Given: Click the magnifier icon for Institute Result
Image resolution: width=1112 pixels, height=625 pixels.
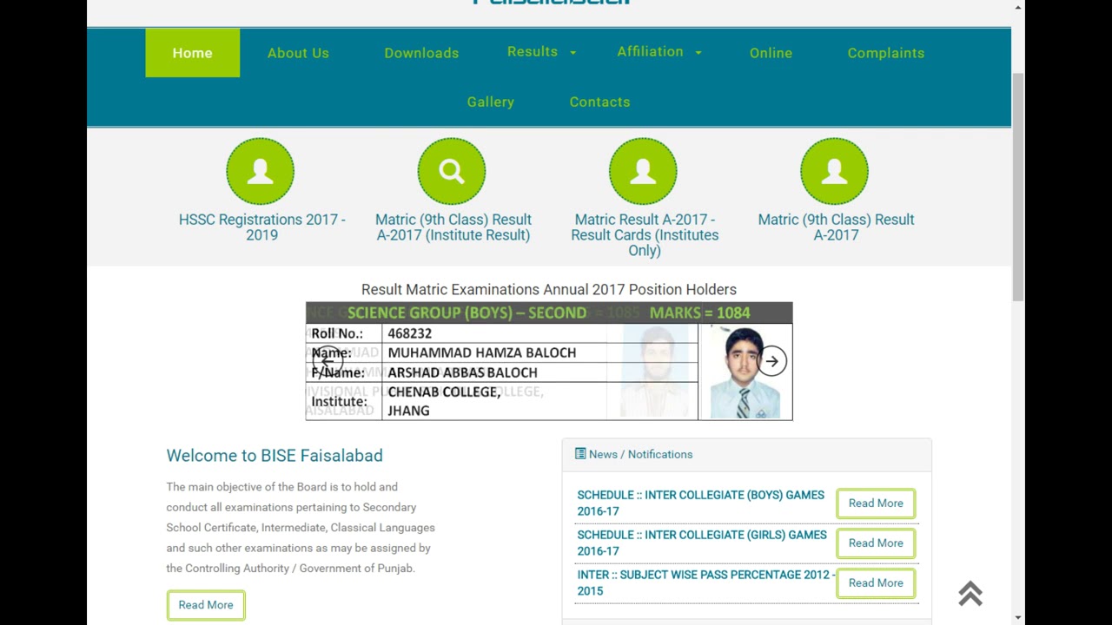Looking at the screenshot, I should coord(452,171).
